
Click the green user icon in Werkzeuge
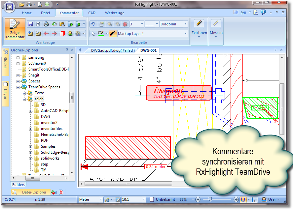click(x=70, y=34)
